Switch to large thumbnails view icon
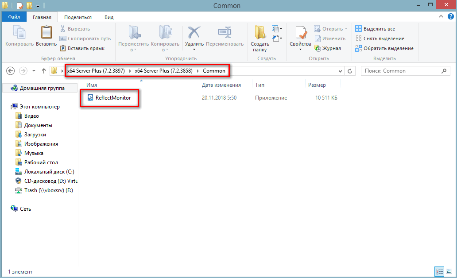Image resolution: width=457 pixels, height=278 pixels. tap(449, 271)
